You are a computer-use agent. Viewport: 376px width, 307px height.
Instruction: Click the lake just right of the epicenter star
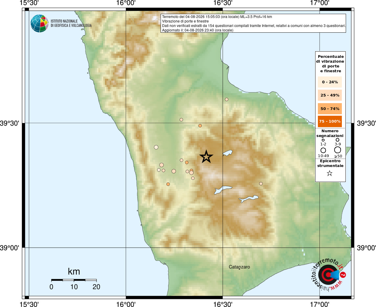227,153
